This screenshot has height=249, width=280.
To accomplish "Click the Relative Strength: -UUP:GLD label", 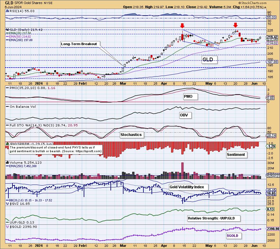I will click(x=214, y=218).
